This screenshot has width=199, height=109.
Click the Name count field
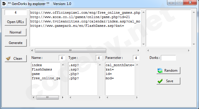(x=62, y=58)
